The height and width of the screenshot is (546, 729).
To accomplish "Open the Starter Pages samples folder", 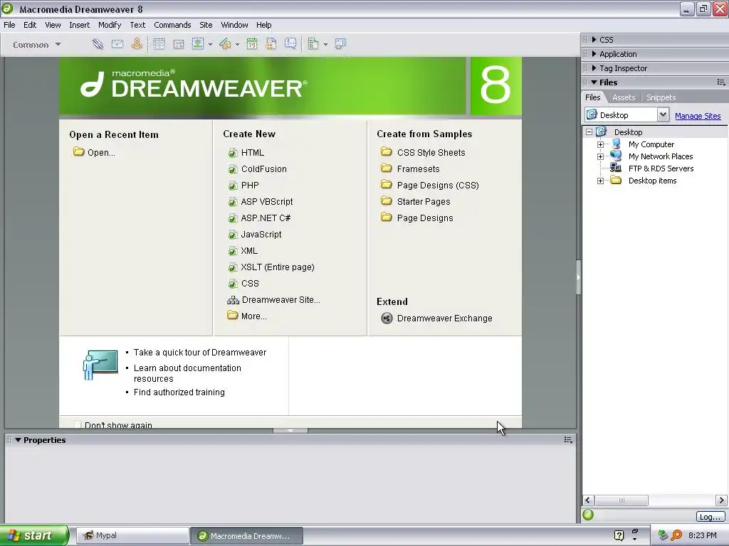I will click(415, 201).
